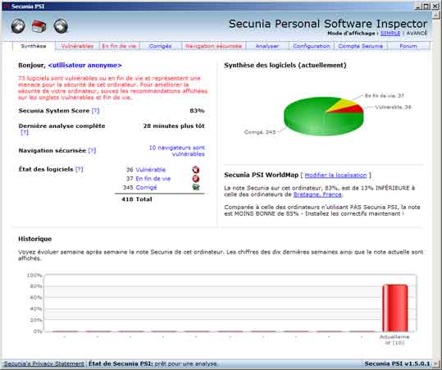Viewport: 442px width, 370px height.
Task: Close the Secunia PSI window
Action: click(435, 7)
